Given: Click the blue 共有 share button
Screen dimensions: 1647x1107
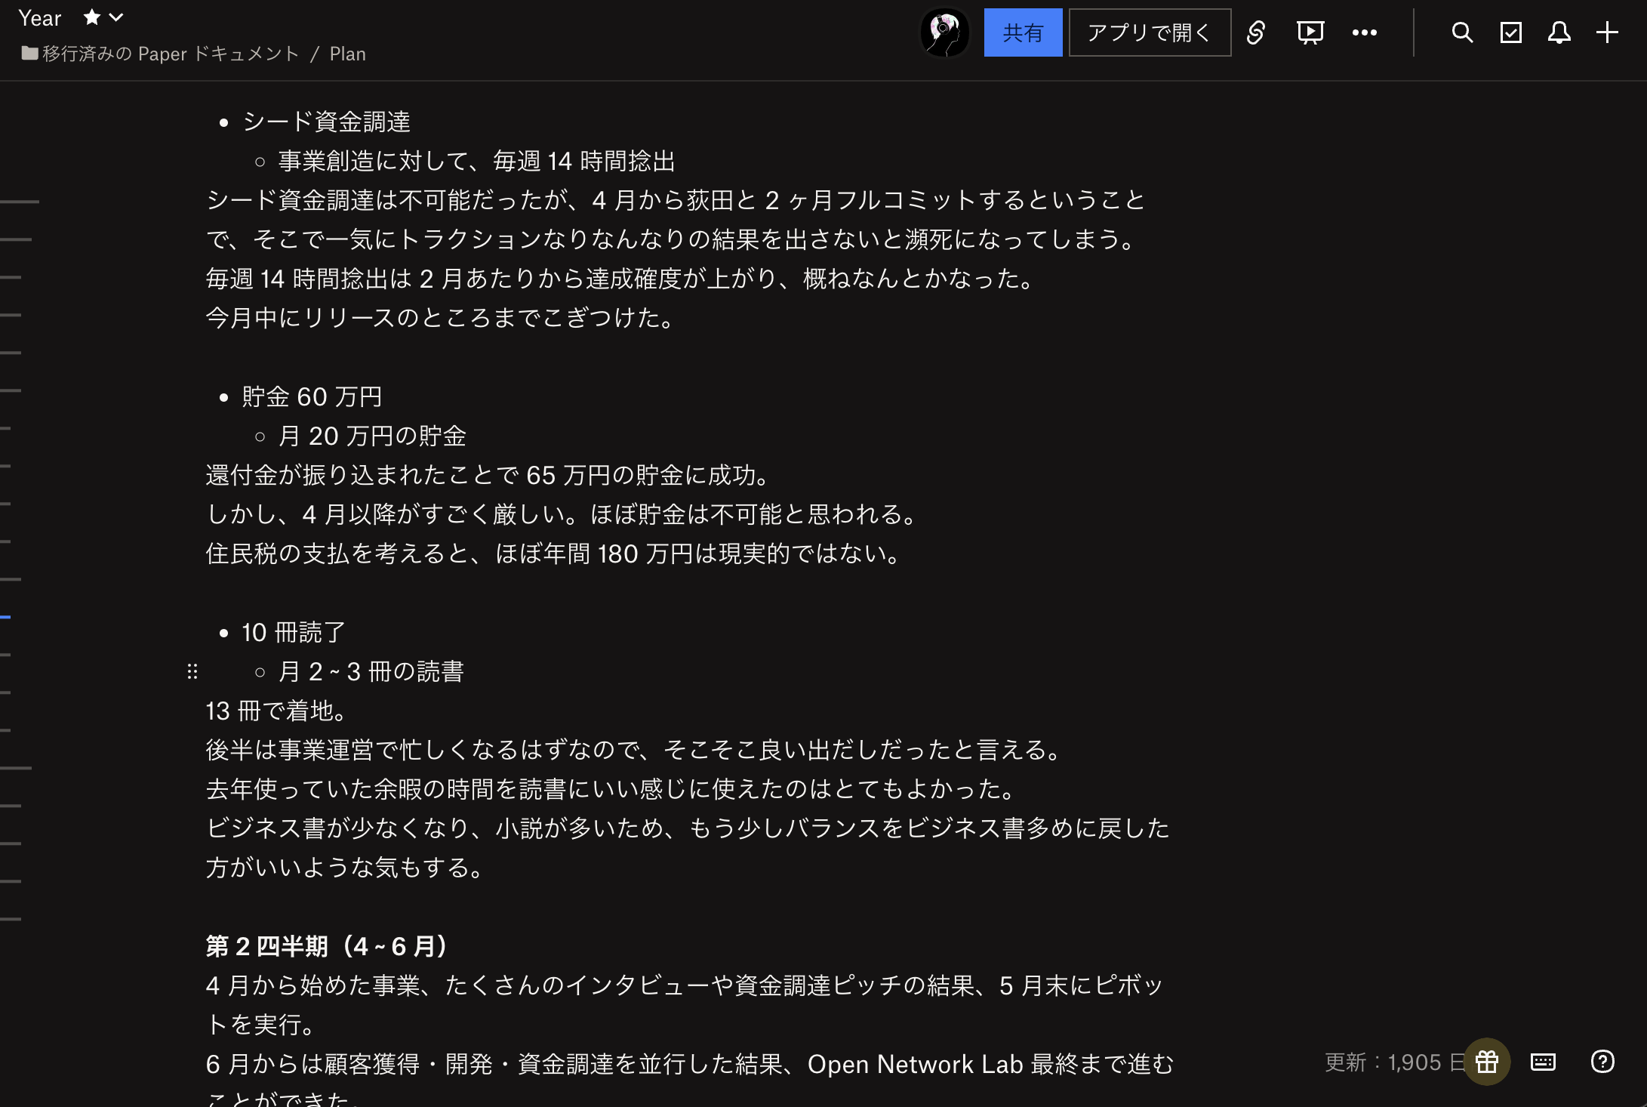Looking at the screenshot, I should click(x=1023, y=32).
